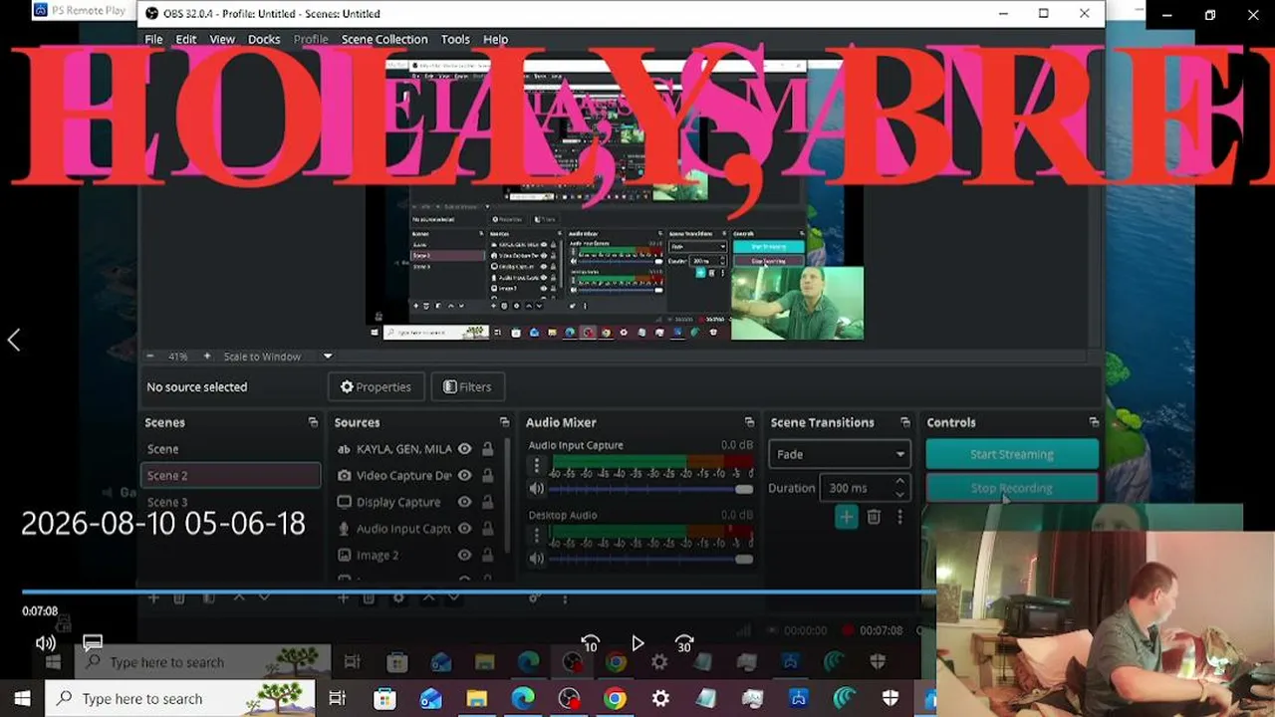Open the View menu in OBS

point(222,39)
